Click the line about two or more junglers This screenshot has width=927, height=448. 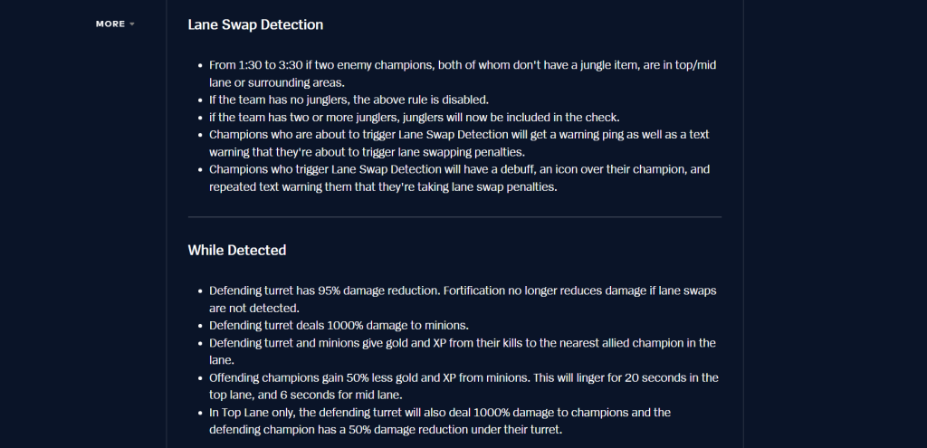[415, 117]
